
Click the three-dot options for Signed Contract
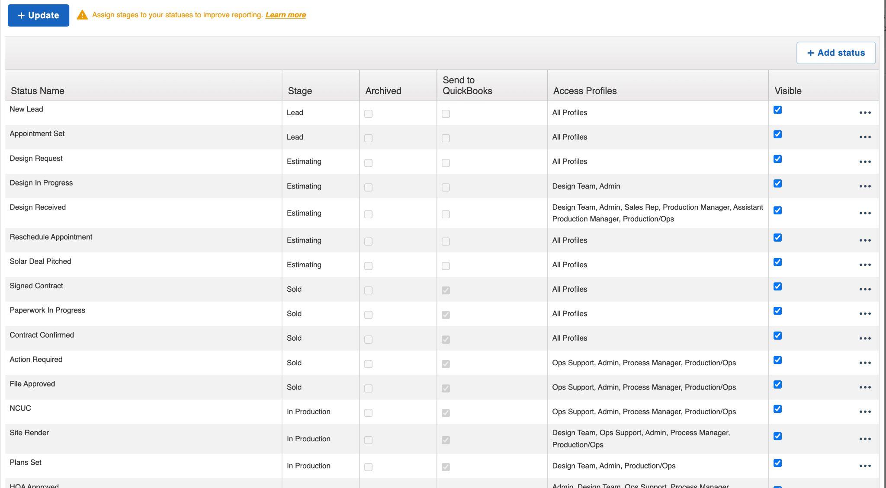tap(865, 289)
